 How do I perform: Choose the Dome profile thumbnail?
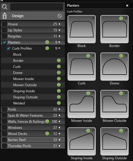pos(114,67)
